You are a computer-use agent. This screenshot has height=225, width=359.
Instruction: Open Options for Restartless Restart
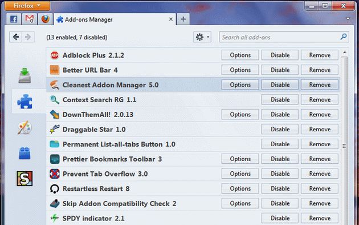click(x=240, y=188)
